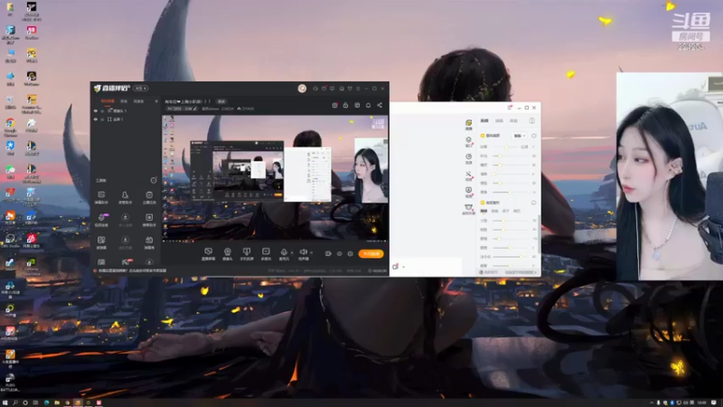Open the user avatar in streaming app title bar
The image size is (723, 407).
point(302,88)
